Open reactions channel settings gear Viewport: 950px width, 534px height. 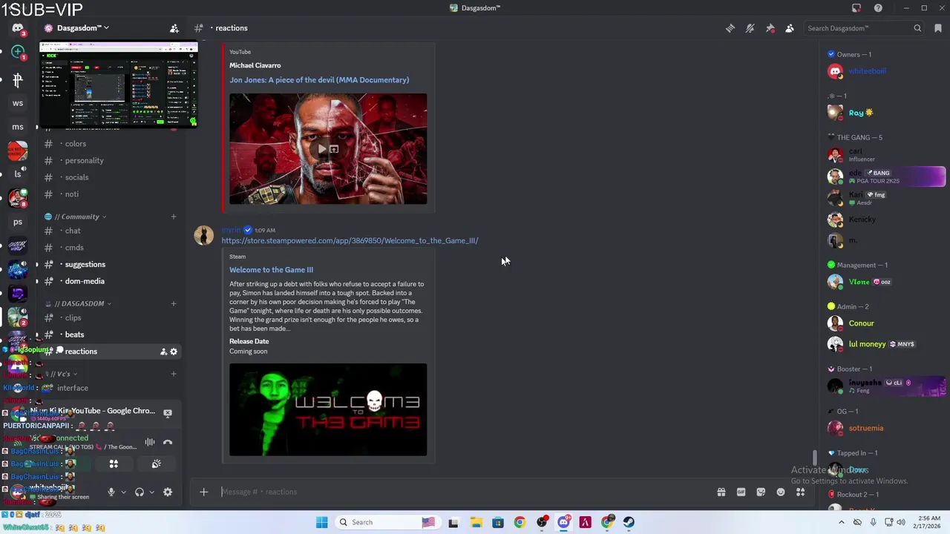[174, 352]
